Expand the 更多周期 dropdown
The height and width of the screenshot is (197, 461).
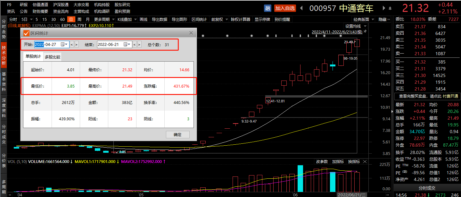(x=104, y=19)
